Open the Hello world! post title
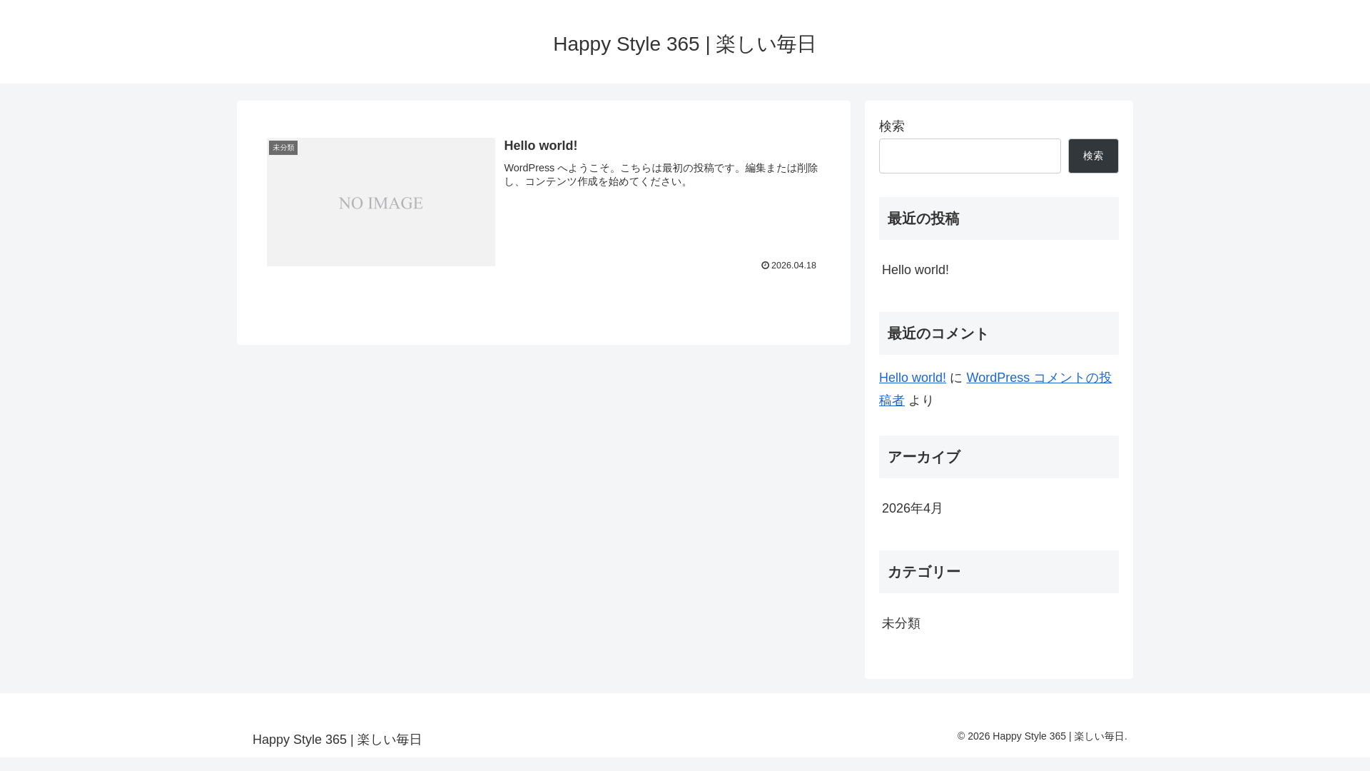This screenshot has width=1370, height=771. (x=540, y=146)
